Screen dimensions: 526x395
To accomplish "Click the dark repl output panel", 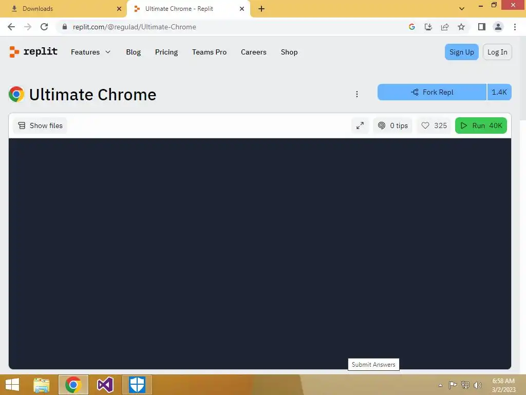I will 259,254.
